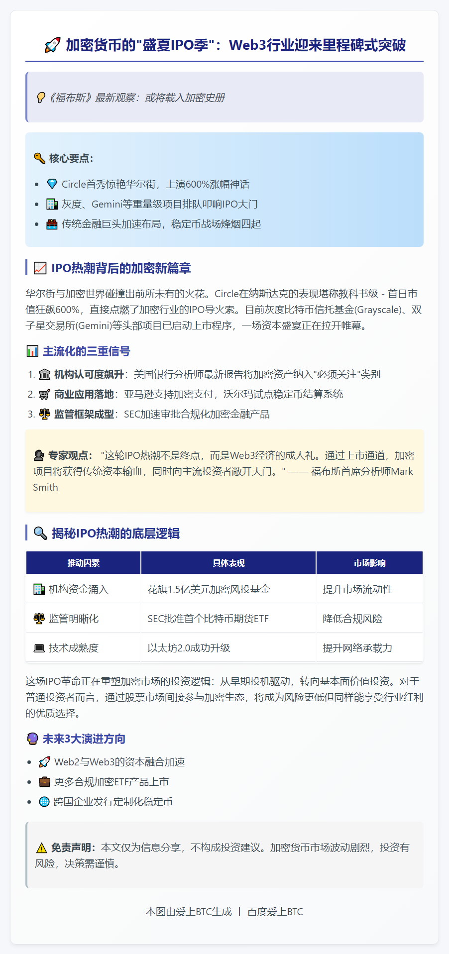Click the chart icon beside IPO热潮背后的加密新篇章
449x954 pixels.
[x=40, y=268]
